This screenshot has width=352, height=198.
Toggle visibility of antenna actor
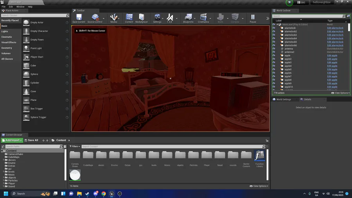point(274,49)
